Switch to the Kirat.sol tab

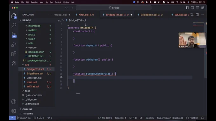coord(86,15)
